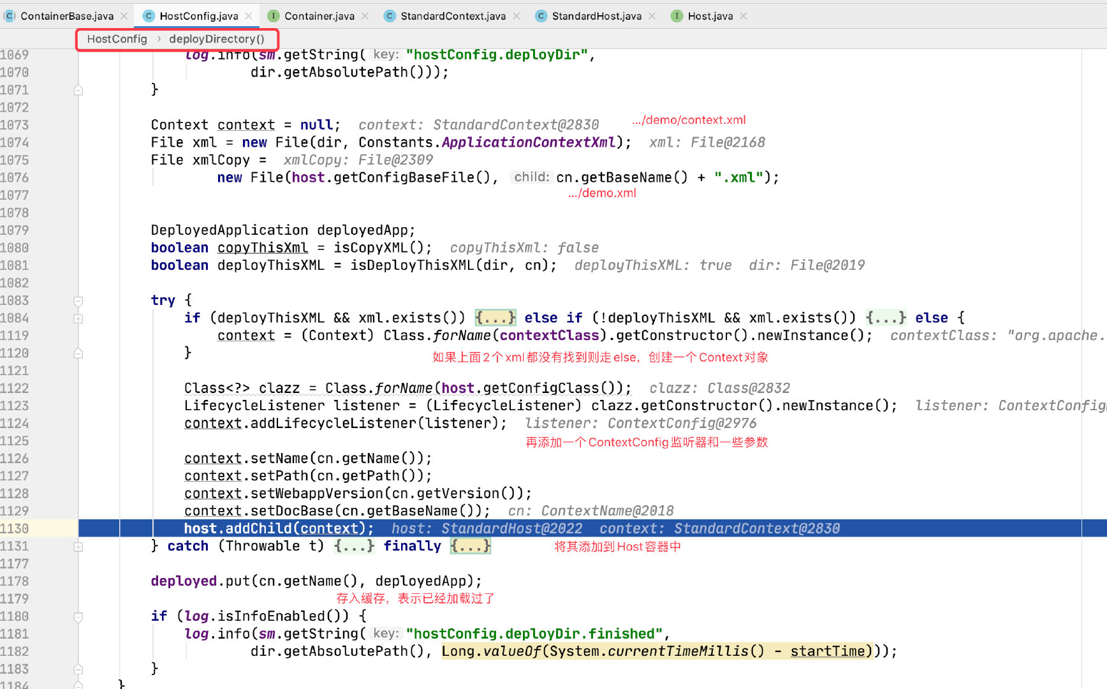Click the fold end marker on line 1071

78,90
